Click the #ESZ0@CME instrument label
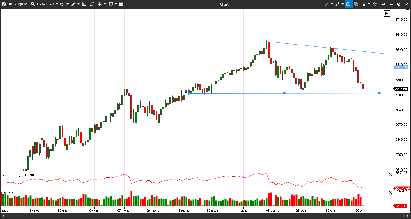411x219 pixels. 19,4
